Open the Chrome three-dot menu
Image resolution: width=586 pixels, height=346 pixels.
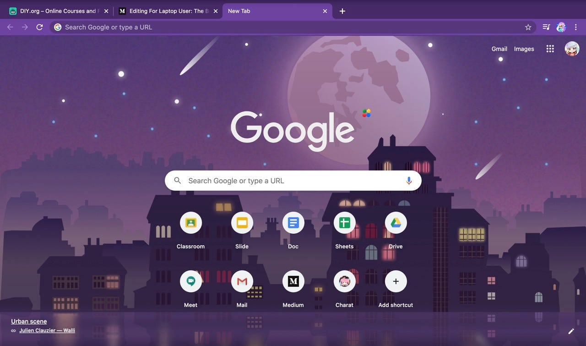[x=576, y=27]
